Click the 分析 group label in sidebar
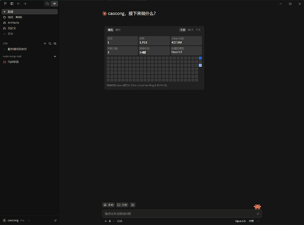The width and height of the screenshot is (304, 225). coord(5,44)
